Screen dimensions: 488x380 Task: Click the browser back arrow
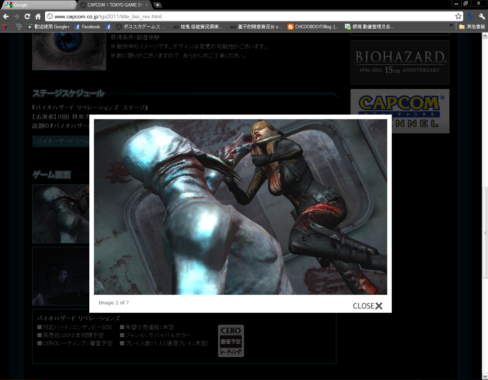(x=6, y=16)
